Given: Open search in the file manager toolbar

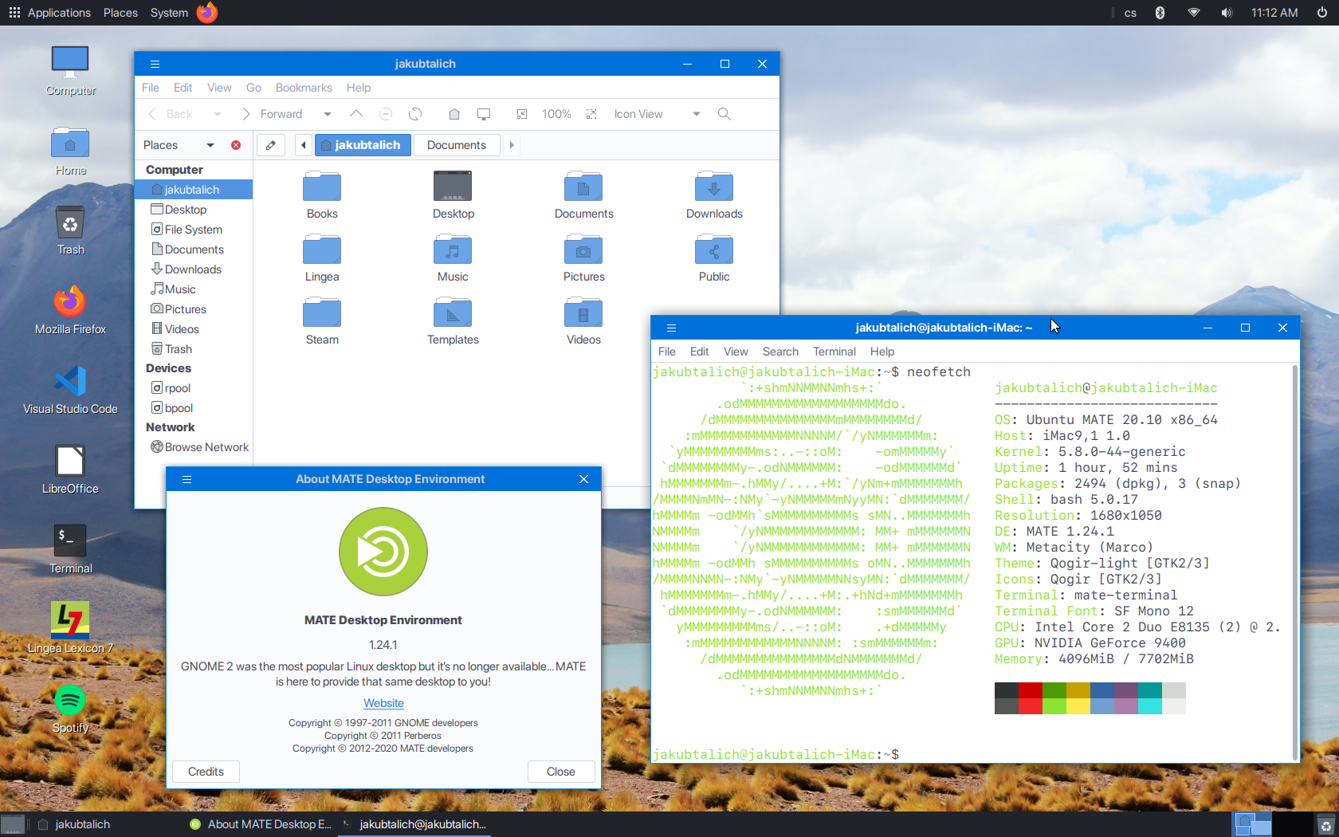Looking at the screenshot, I should click(724, 114).
